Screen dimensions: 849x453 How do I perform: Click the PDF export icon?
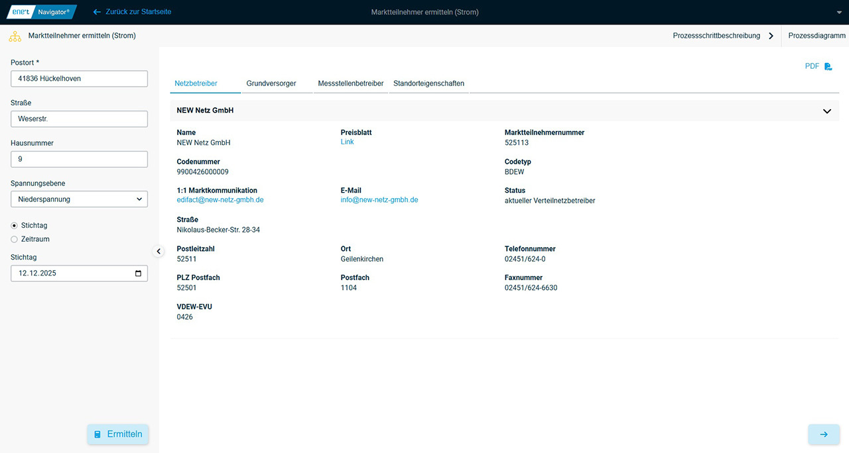click(828, 66)
